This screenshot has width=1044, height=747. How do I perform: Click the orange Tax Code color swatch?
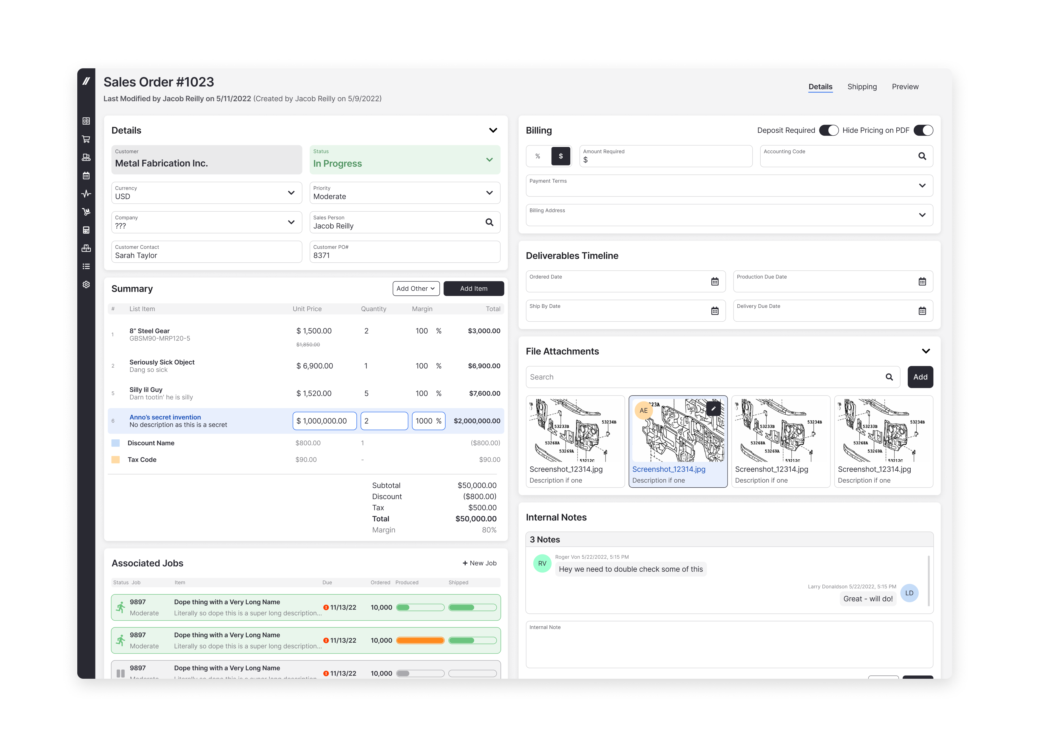tap(115, 460)
